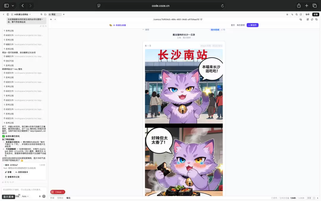Select the 预览 tab
Screen dimensions: 321x201
tap(55, 14)
